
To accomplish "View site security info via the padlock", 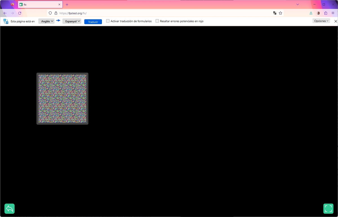I will tap(56, 13).
